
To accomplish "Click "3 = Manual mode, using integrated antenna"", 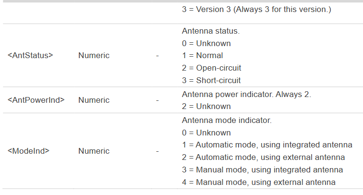I will pos(262,170).
